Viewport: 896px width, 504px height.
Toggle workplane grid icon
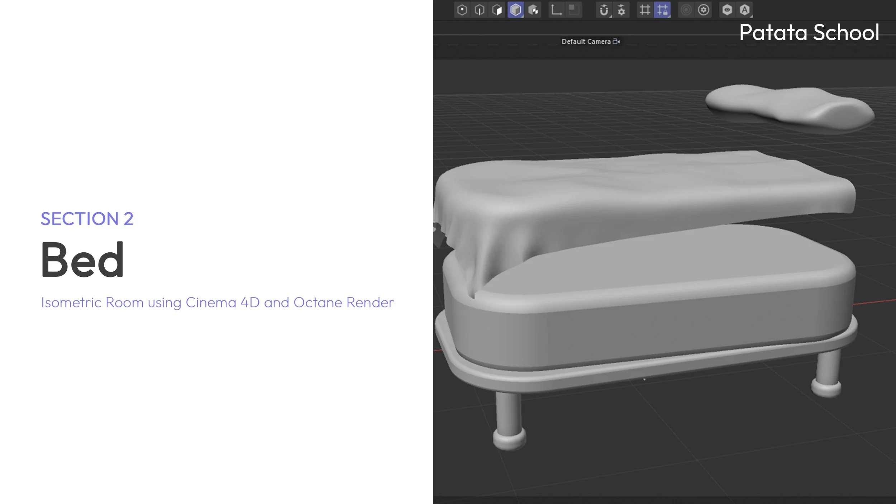(x=645, y=10)
